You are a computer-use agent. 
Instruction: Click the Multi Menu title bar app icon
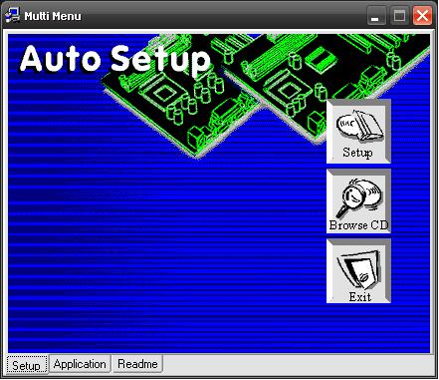[x=13, y=15]
